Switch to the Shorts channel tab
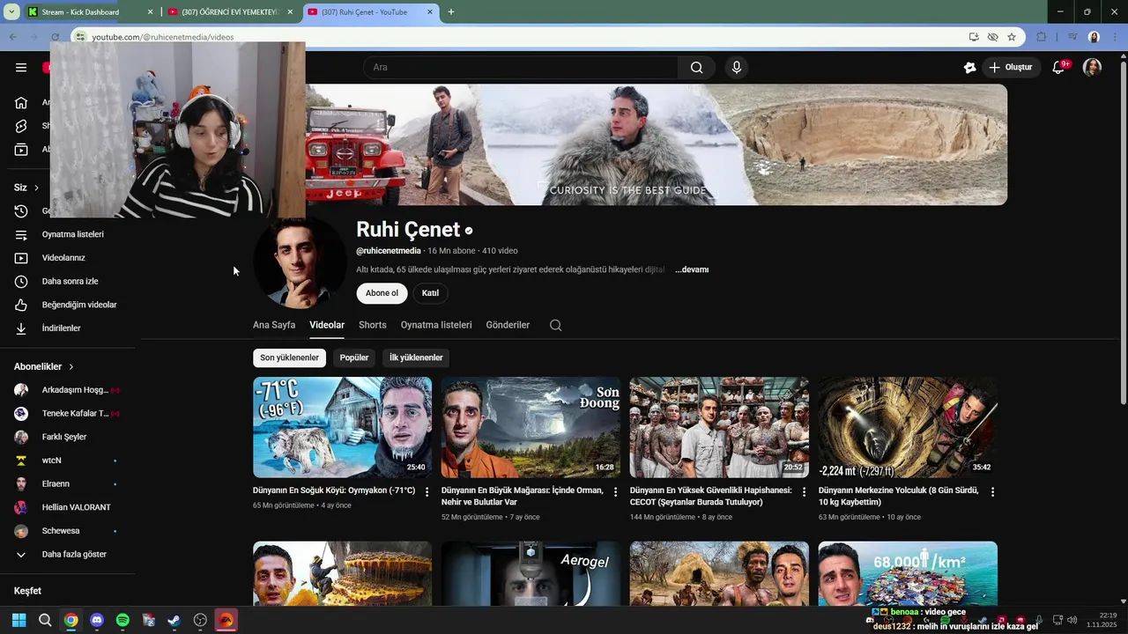The width and height of the screenshot is (1128, 634). (372, 325)
